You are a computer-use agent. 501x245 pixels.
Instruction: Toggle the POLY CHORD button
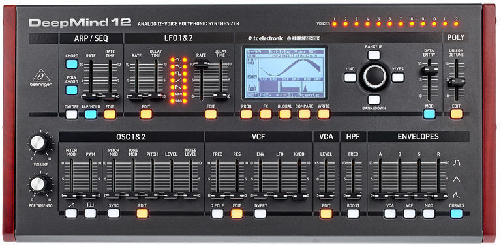72,90
